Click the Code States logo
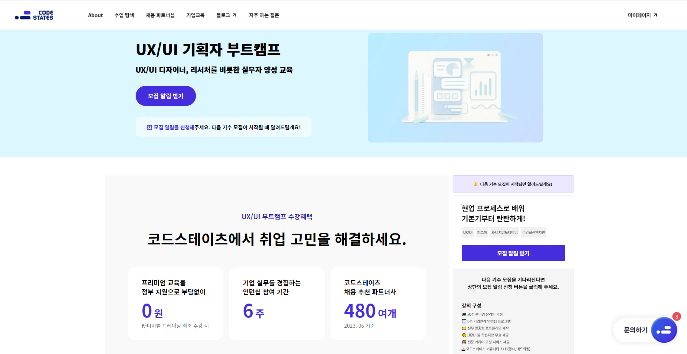The height and width of the screenshot is (354, 687). coord(34,15)
